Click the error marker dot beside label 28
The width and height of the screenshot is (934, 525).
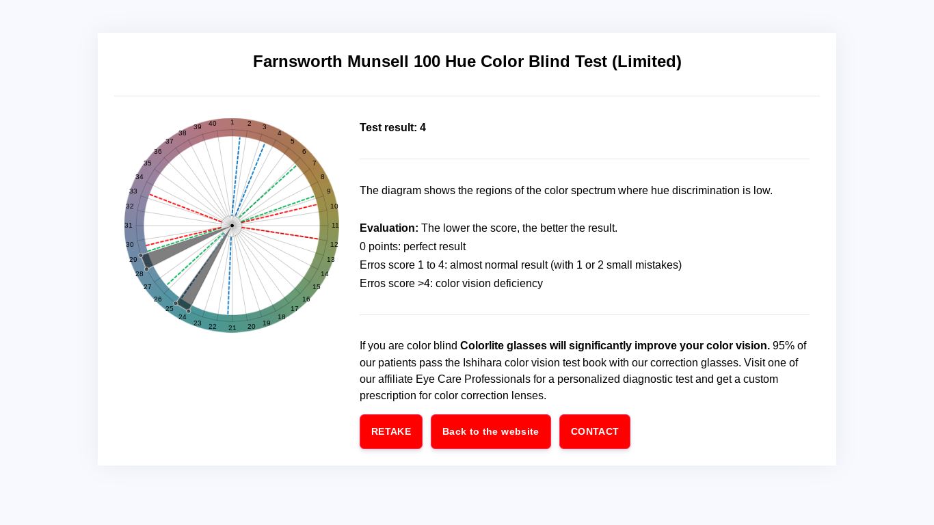coord(146,269)
